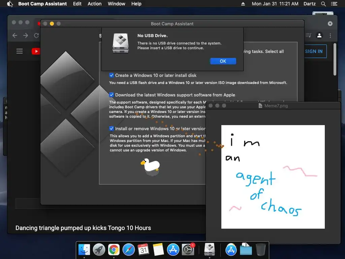345x259 pixels.
Task: Click the eject icon in the menu bar
Action: point(243,4)
